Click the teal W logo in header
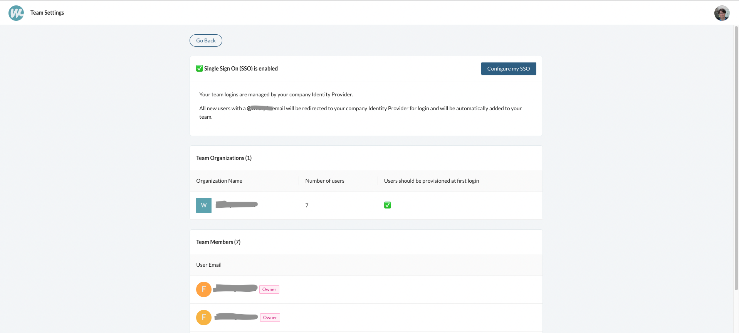The height and width of the screenshot is (333, 739). [x=16, y=13]
